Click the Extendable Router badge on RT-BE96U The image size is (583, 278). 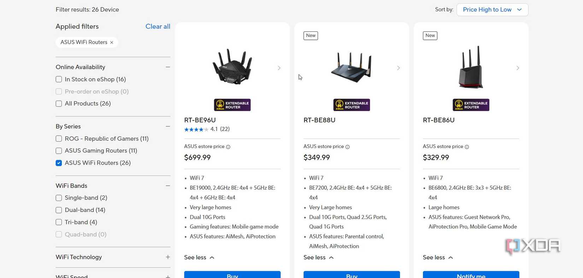tap(232, 105)
